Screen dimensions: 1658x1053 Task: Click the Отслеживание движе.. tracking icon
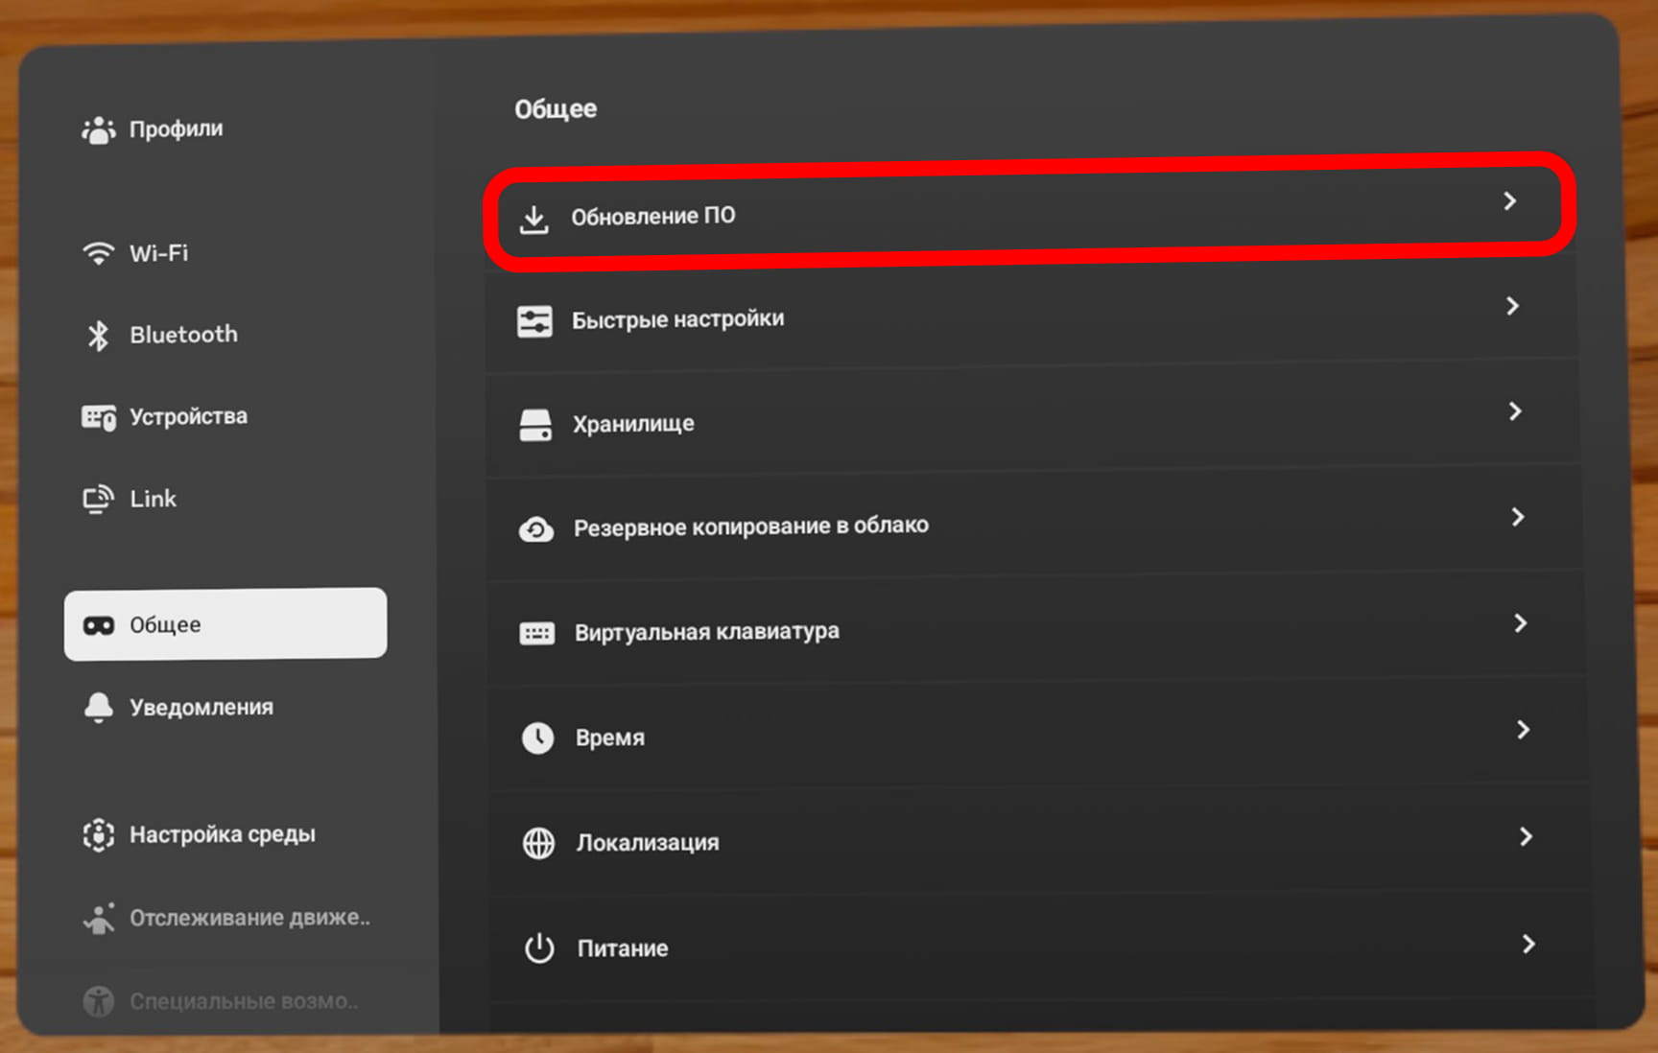(98, 918)
